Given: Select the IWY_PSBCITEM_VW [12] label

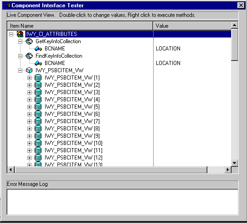Looking at the screenshot, I should coord(73,158).
